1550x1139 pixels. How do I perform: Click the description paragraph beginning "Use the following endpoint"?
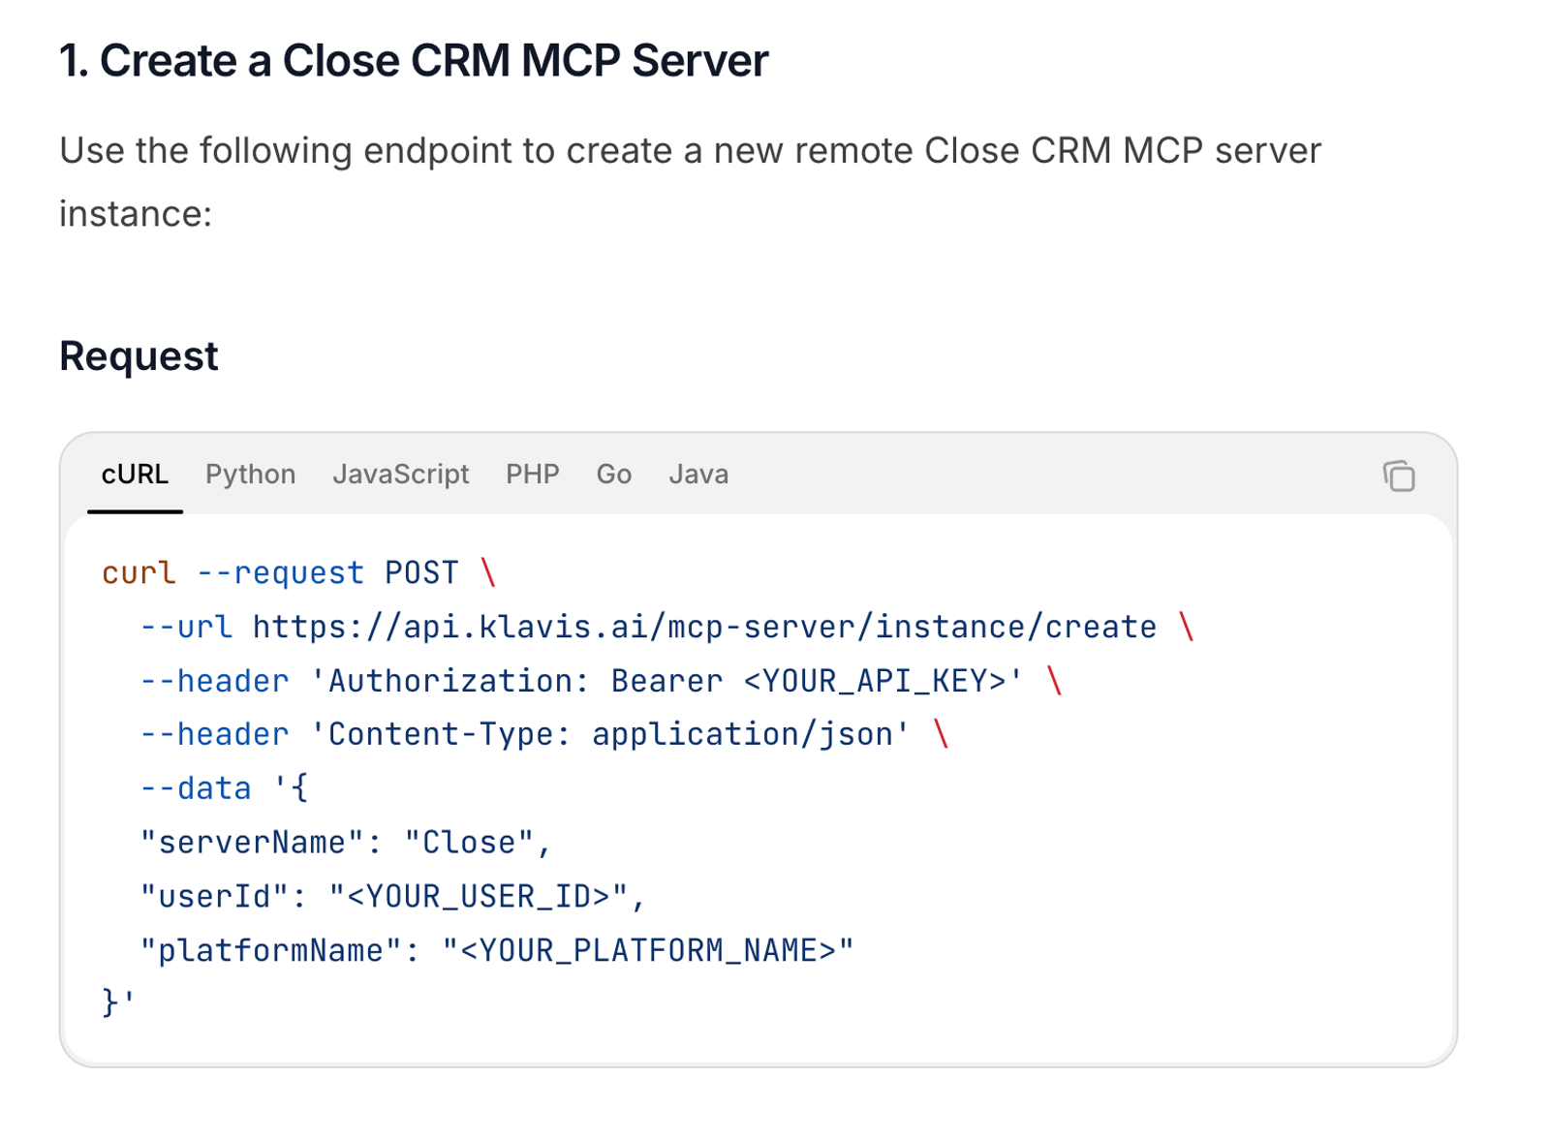(690, 182)
